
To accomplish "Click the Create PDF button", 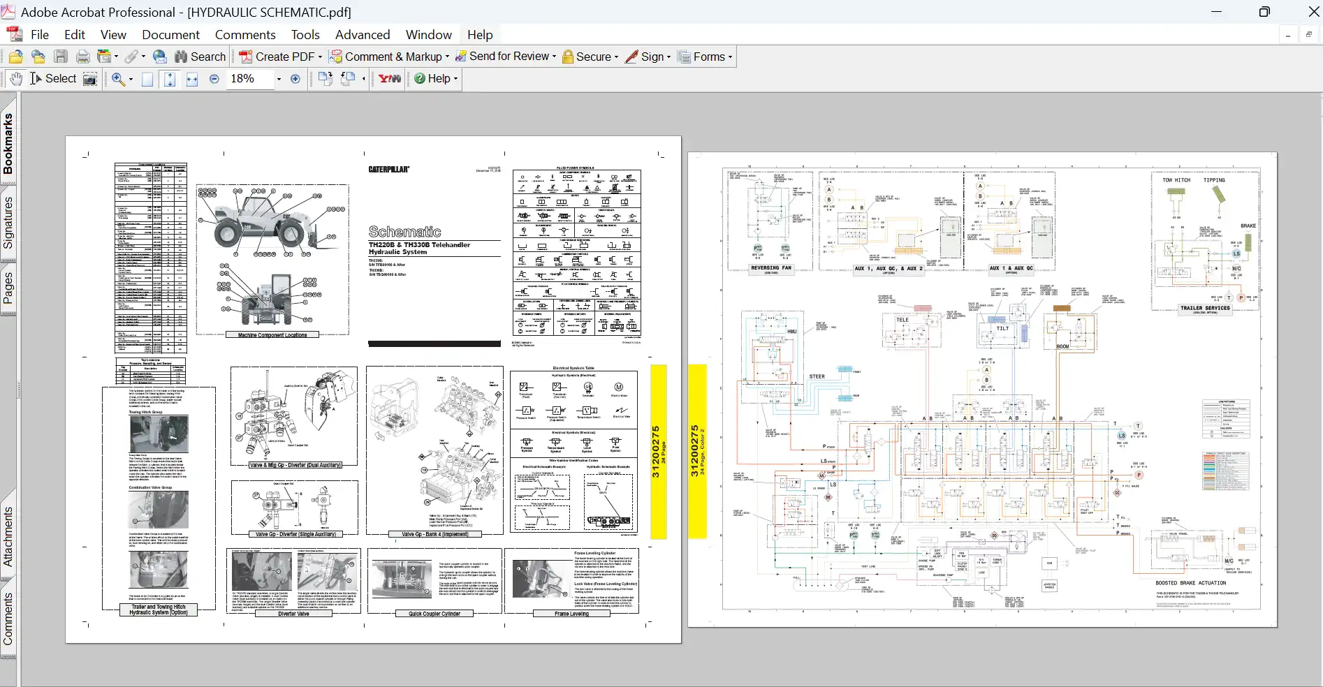I will [x=277, y=57].
